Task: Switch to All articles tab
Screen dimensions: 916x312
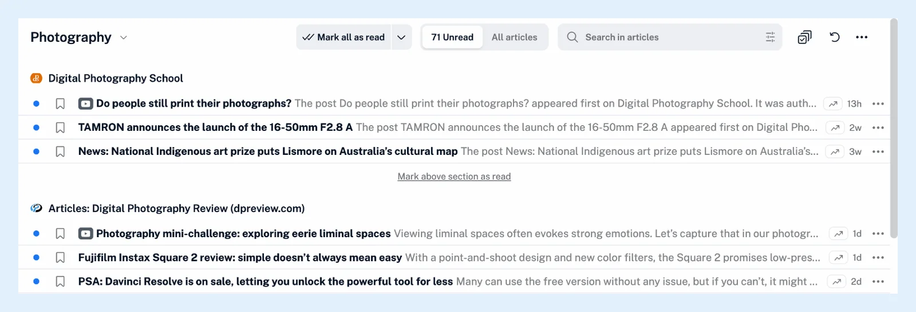Action: pyautogui.click(x=514, y=37)
